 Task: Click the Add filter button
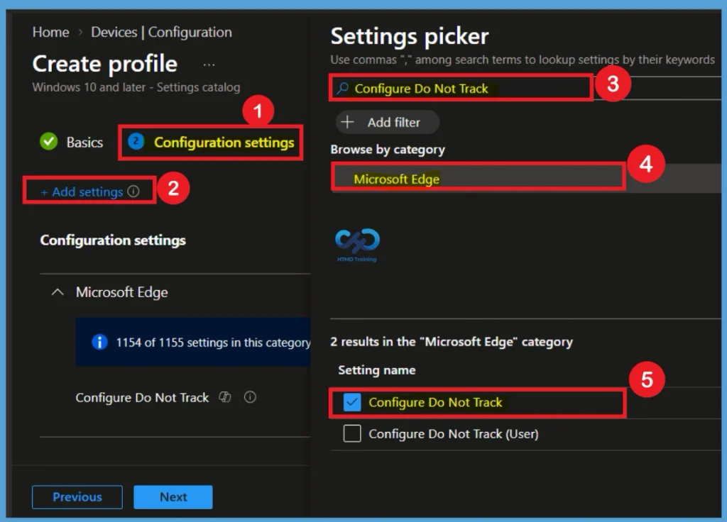pos(388,122)
